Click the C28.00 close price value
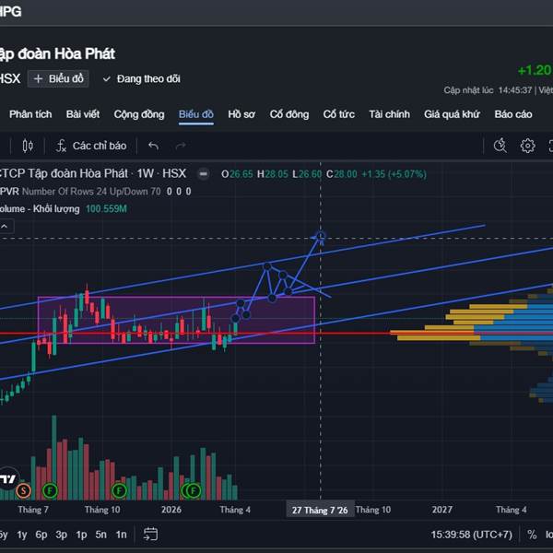 coord(341,174)
